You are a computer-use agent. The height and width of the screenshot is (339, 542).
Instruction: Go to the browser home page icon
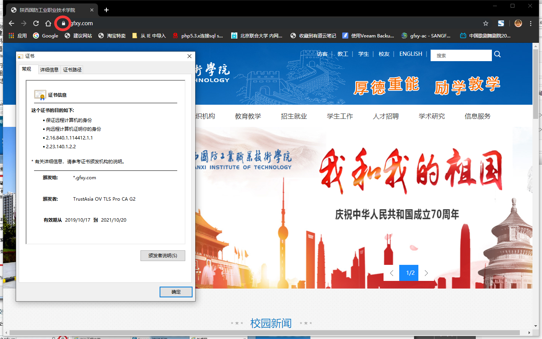(48, 23)
